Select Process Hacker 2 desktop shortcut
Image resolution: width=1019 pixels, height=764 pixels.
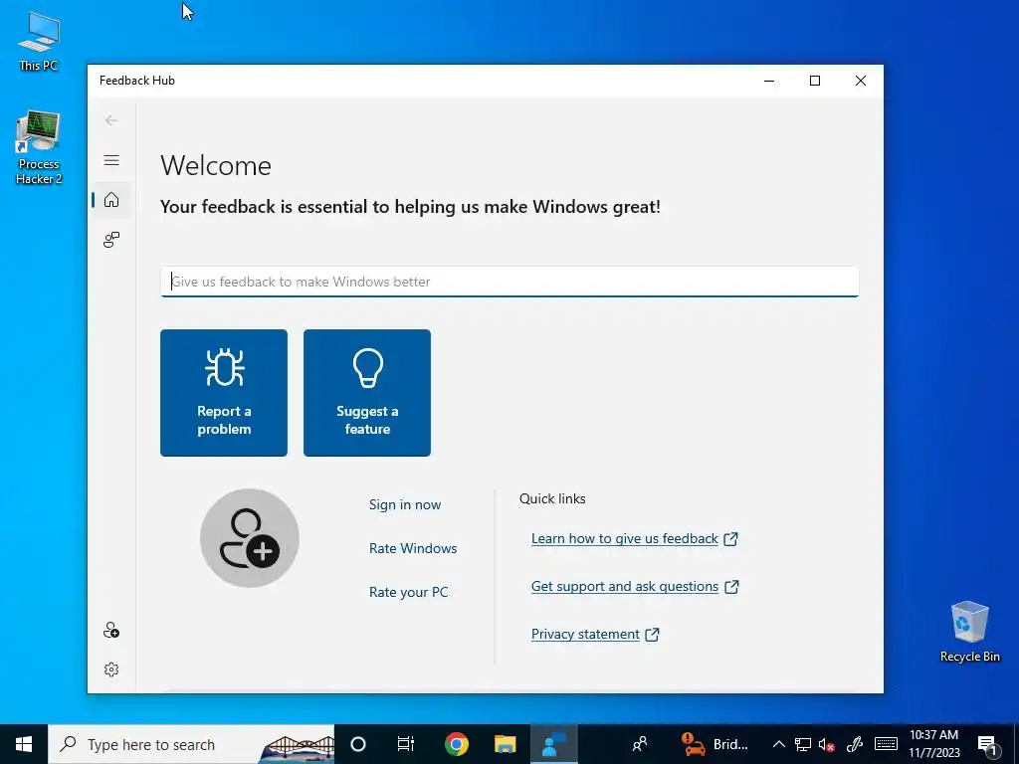(x=39, y=148)
